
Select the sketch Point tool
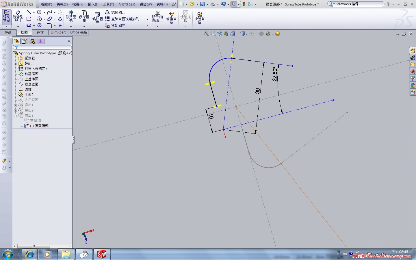[60, 25]
